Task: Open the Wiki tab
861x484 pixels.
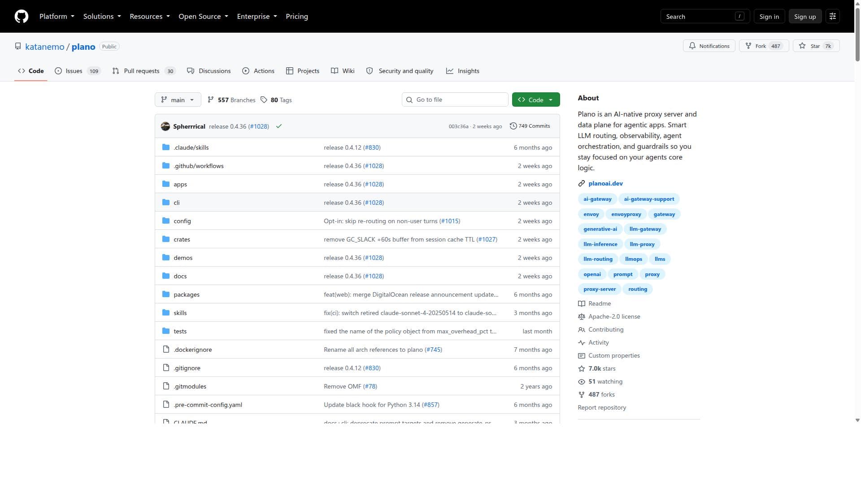Action: click(343, 71)
